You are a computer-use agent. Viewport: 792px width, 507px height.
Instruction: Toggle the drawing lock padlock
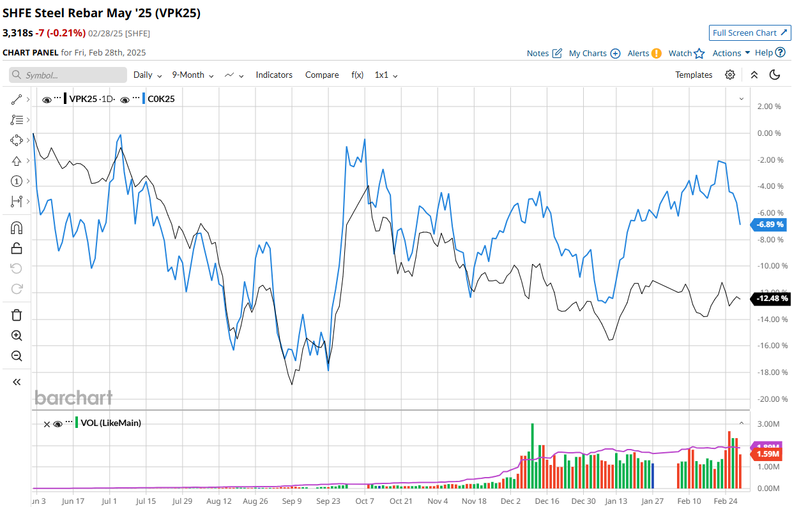tap(17, 248)
